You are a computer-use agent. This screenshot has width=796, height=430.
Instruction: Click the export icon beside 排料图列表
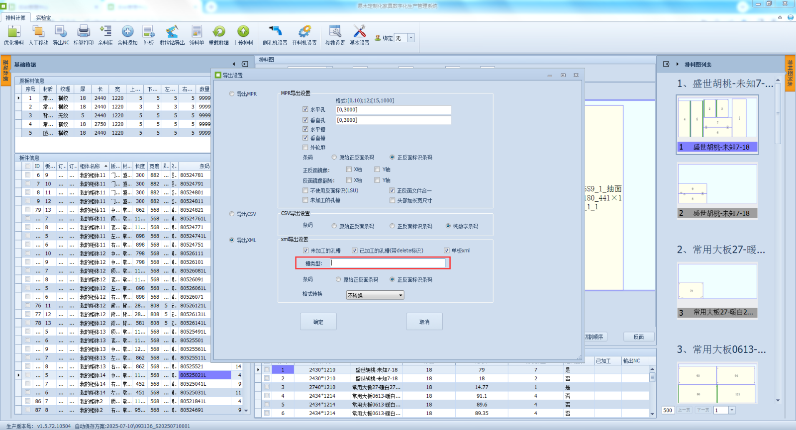pos(666,64)
